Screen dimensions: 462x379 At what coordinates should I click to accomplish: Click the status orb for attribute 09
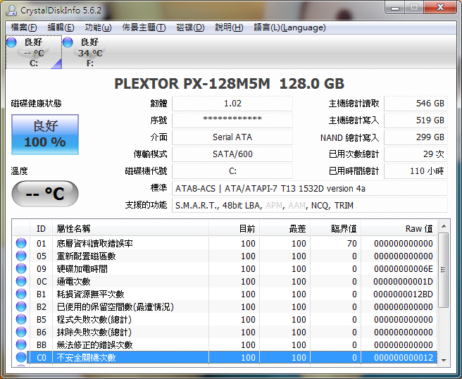[21, 268]
